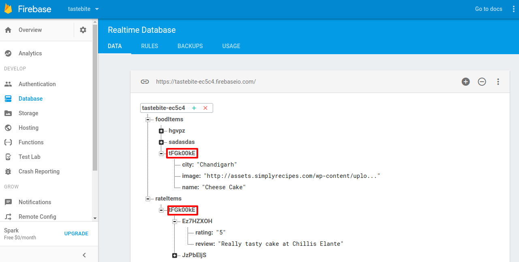Select the foodItems key
The width and height of the screenshot is (519, 262).
point(169,119)
